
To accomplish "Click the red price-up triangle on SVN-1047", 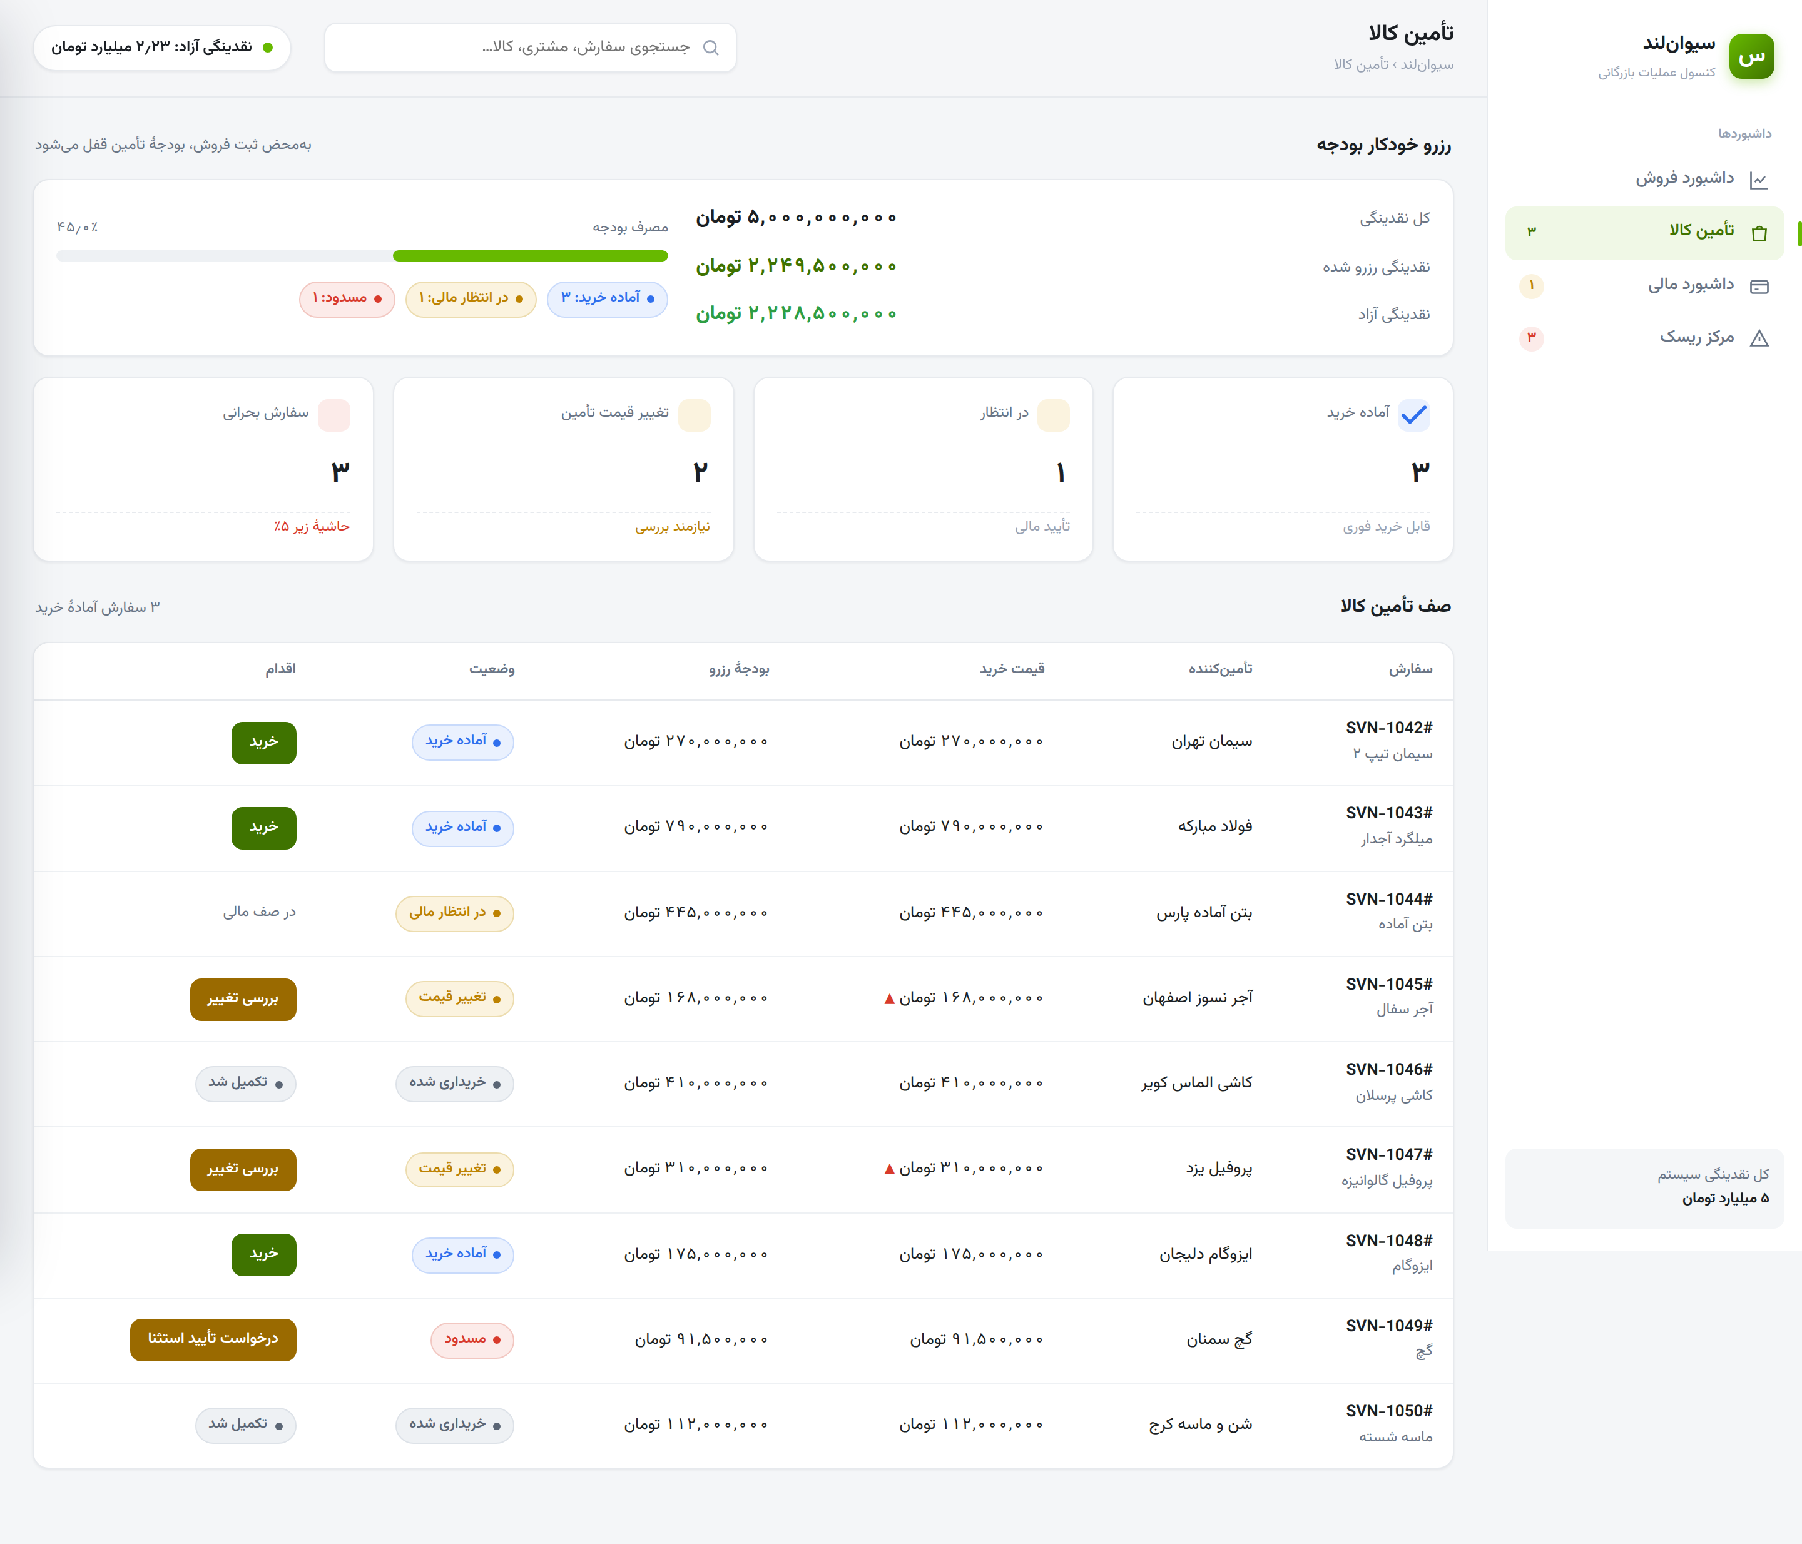I will coord(889,1169).
